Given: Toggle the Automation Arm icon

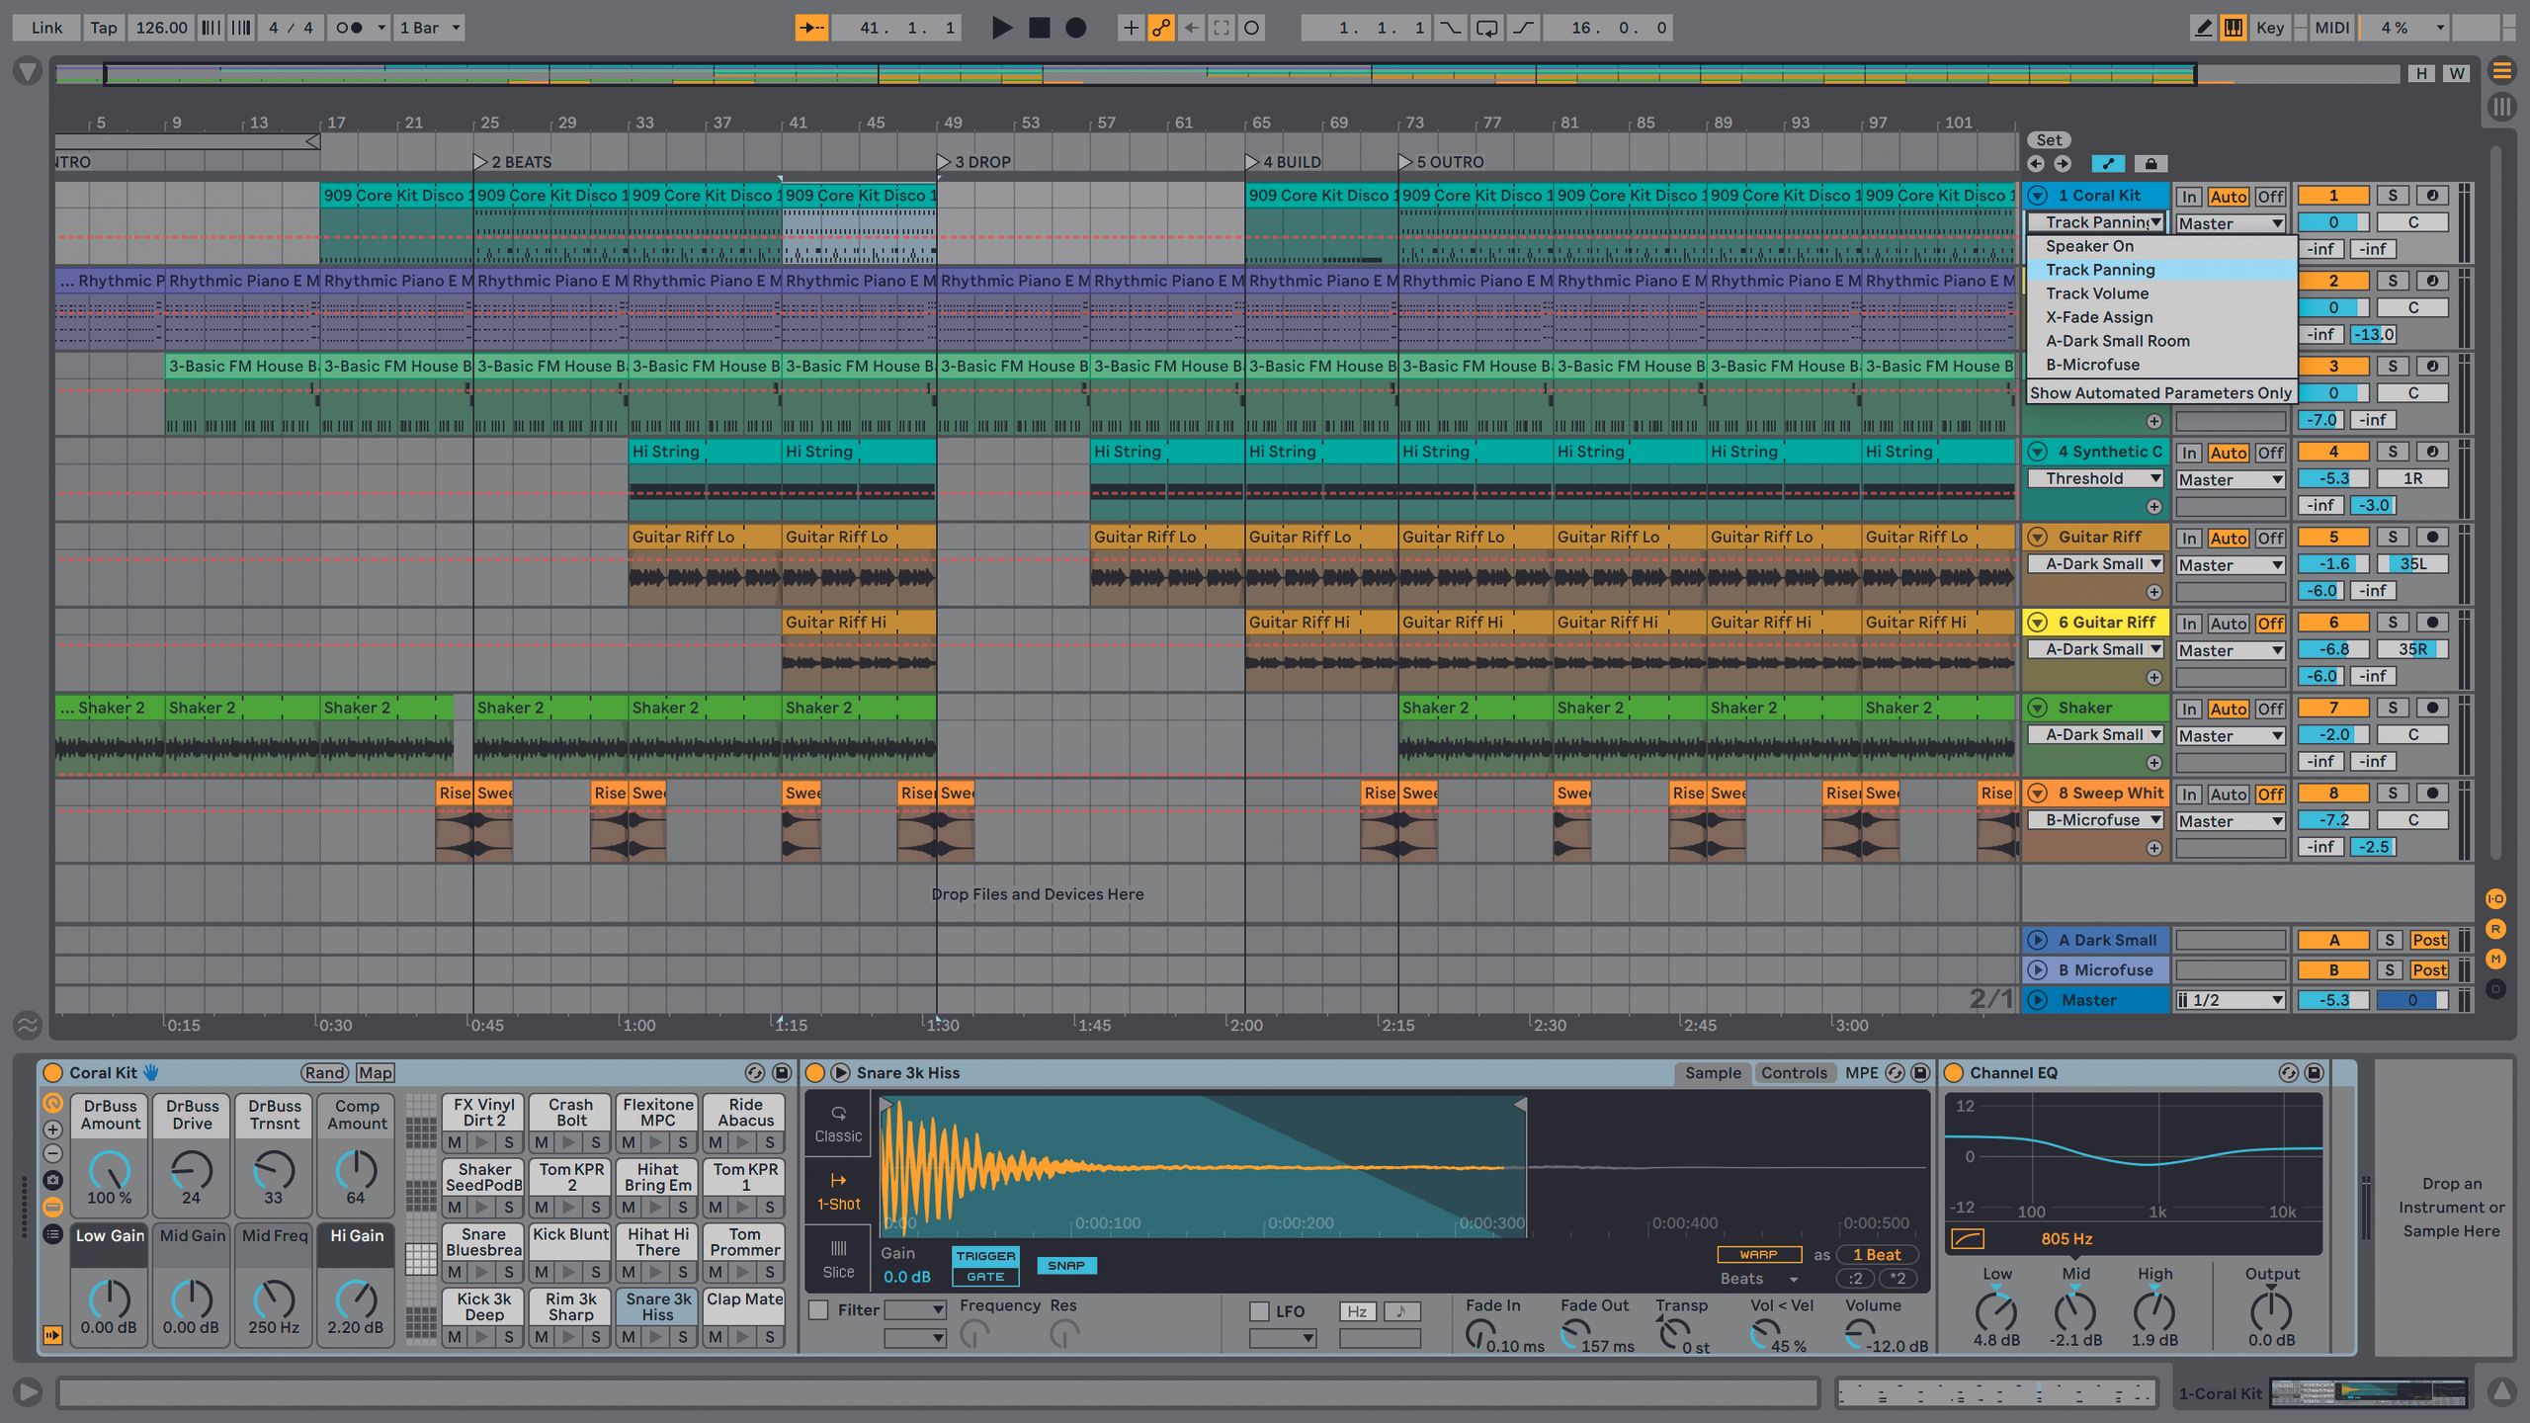Looking at the screenshot, I should 1161,28.
